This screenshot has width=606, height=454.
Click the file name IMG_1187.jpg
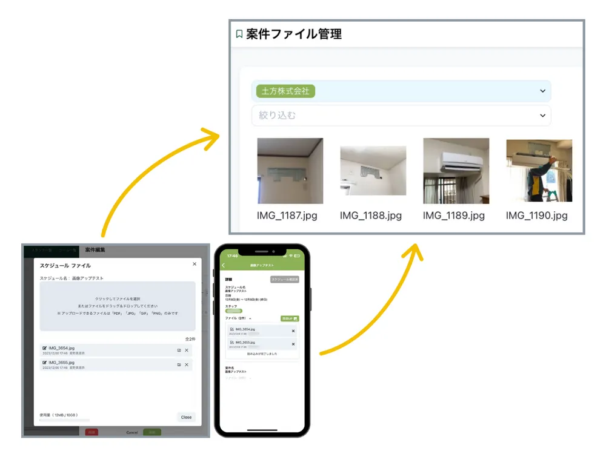(287, 215)
